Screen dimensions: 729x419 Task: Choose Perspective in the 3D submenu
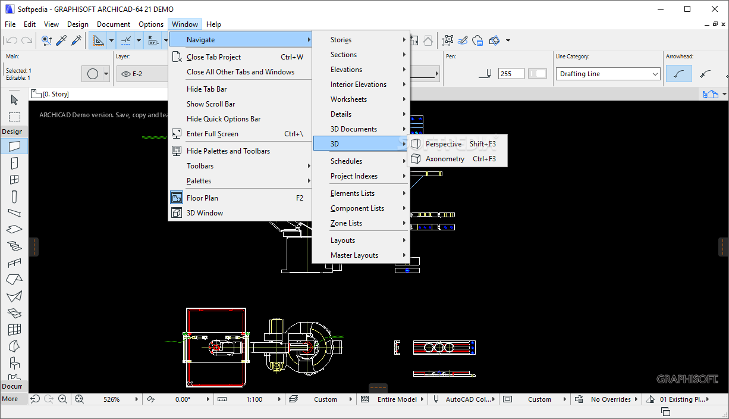tap(457, 144)
